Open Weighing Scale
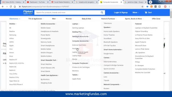Screen dimensions: 172x97 [x=46, y=83]
